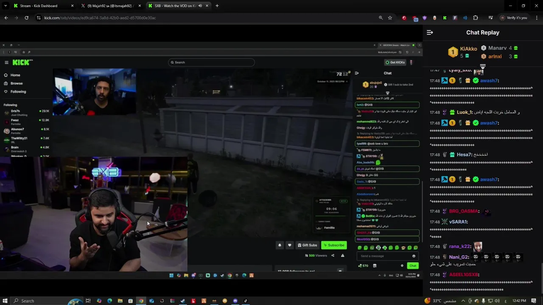The image size is (543, 305).
Task: Click KiAkko top gifter name
Action: pyautogui.click(x=469, y=49)
